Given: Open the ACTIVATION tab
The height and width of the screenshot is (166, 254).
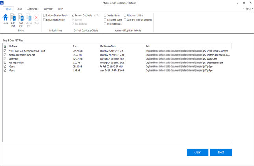Looking at the screenshot, I should click(x=33, y=9).
